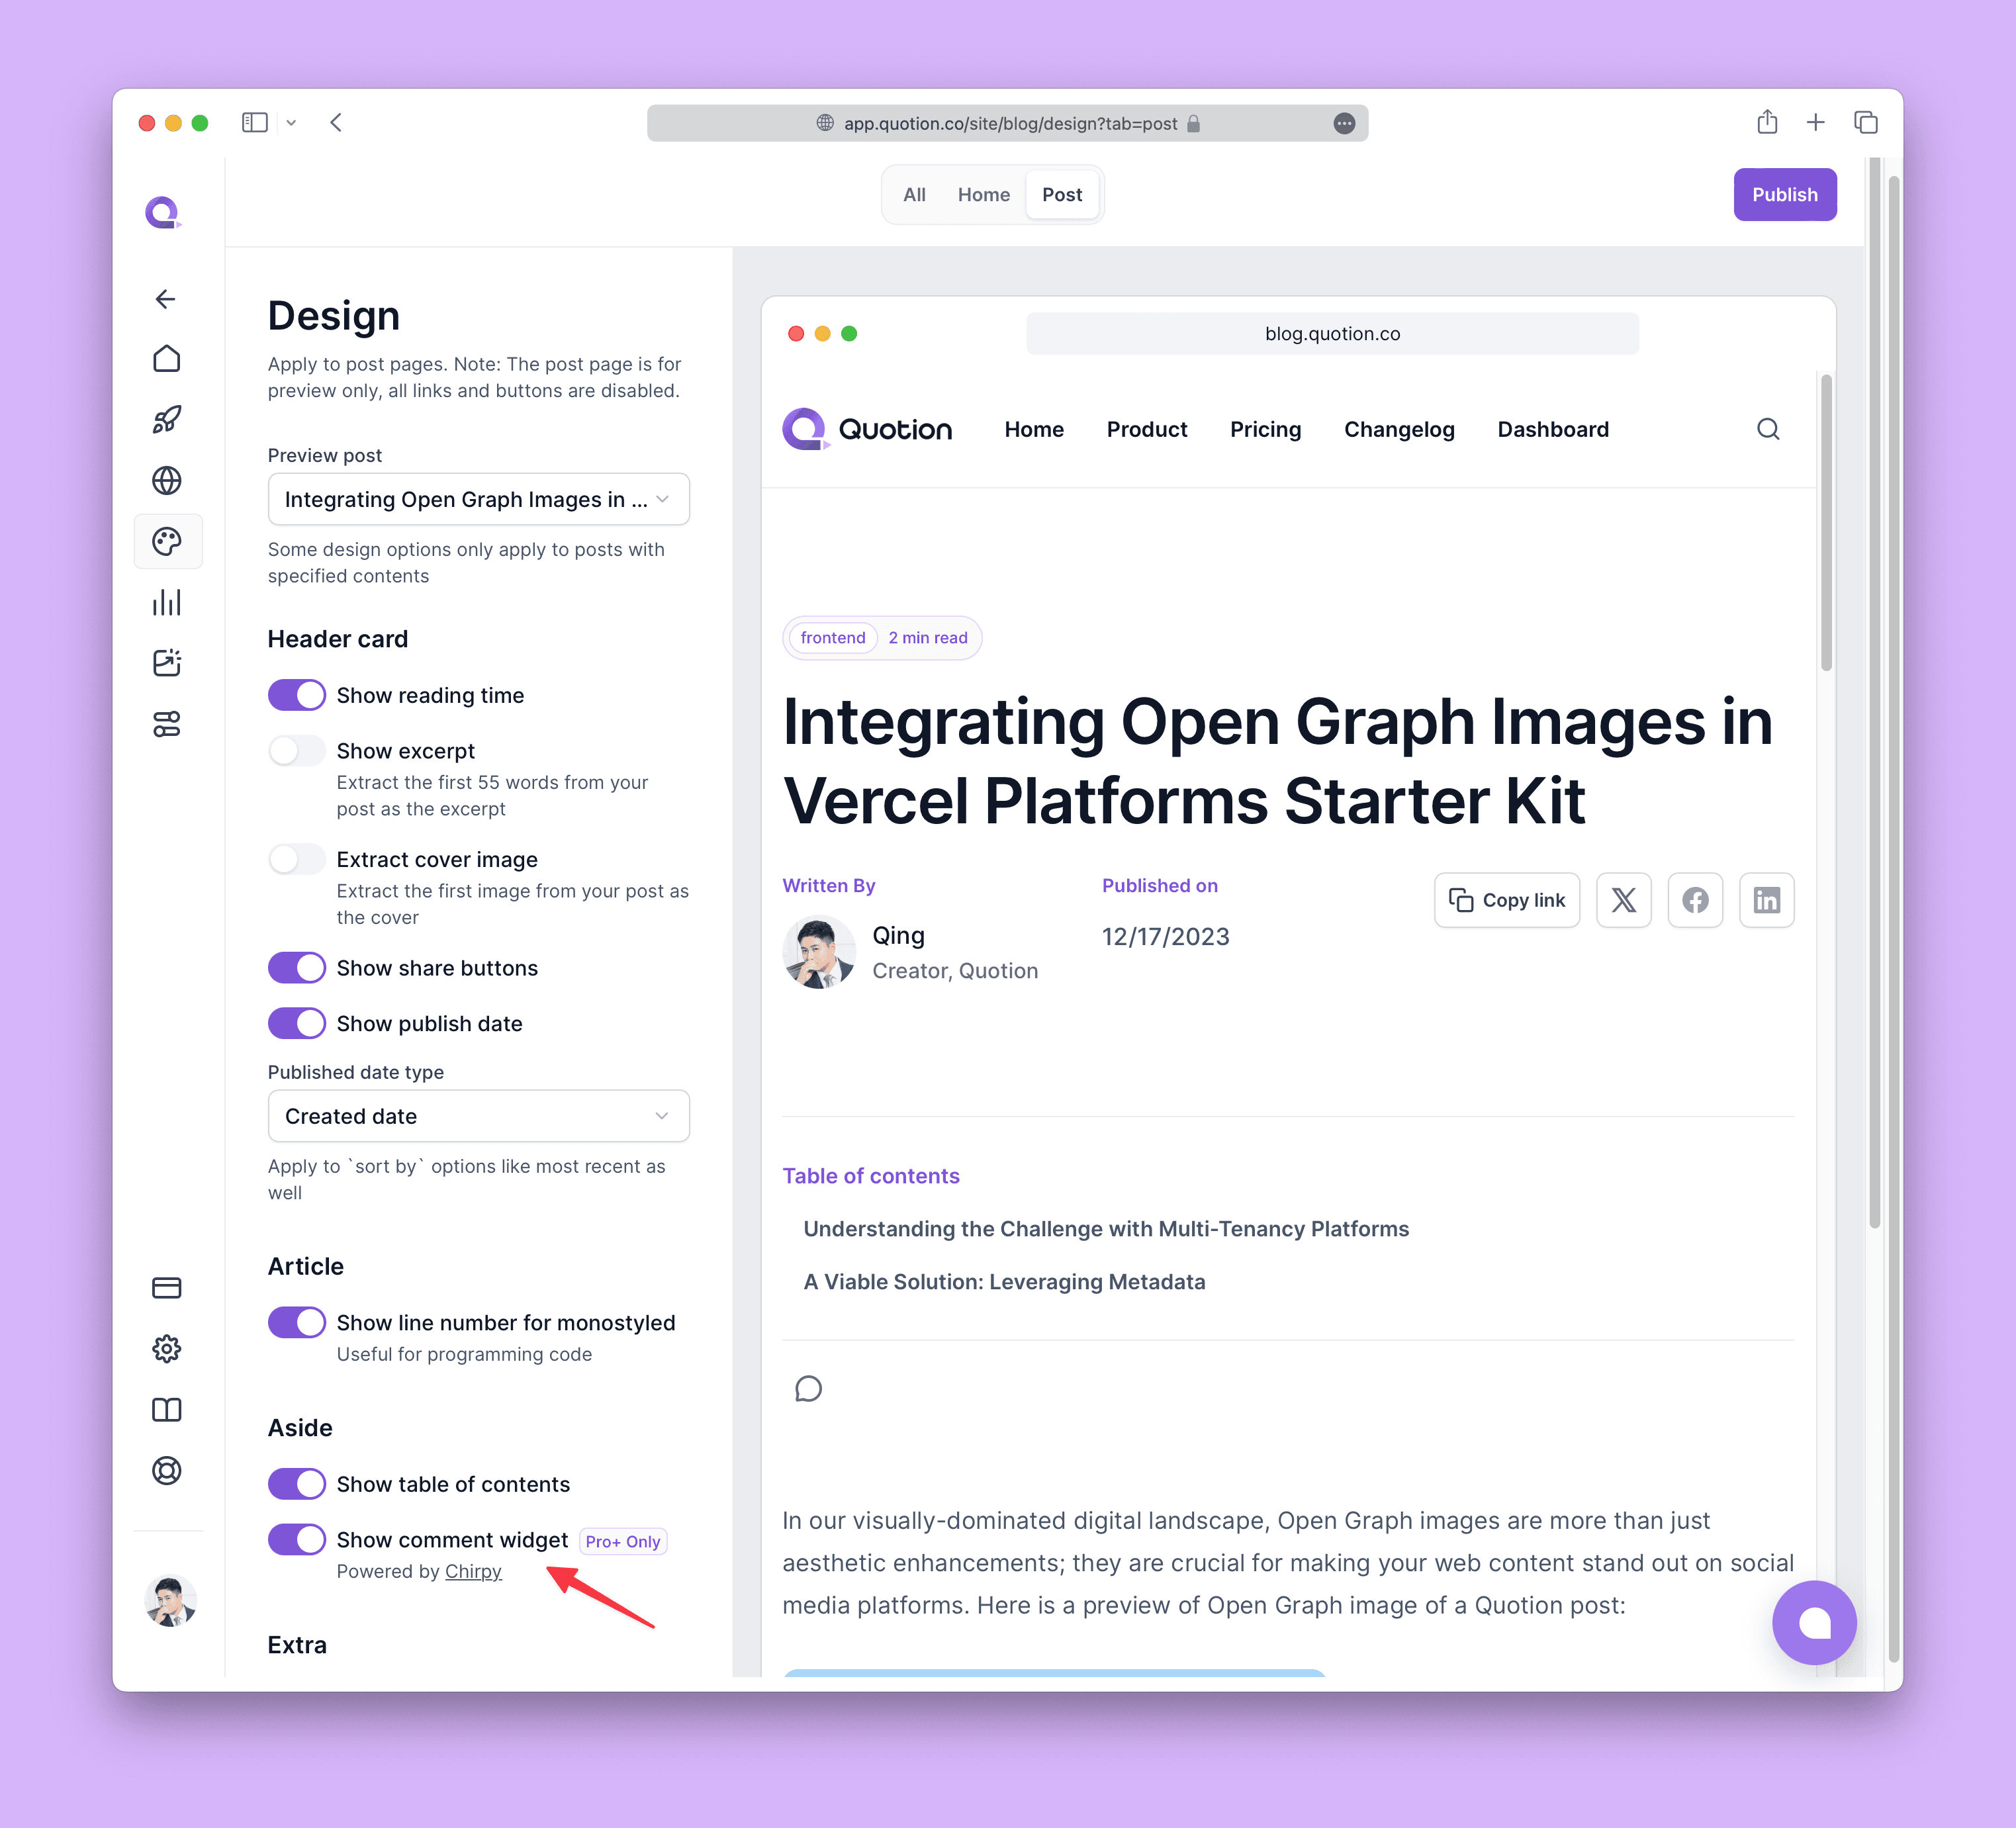Toggle Show table of contents switch

(x=297, y=1484)
